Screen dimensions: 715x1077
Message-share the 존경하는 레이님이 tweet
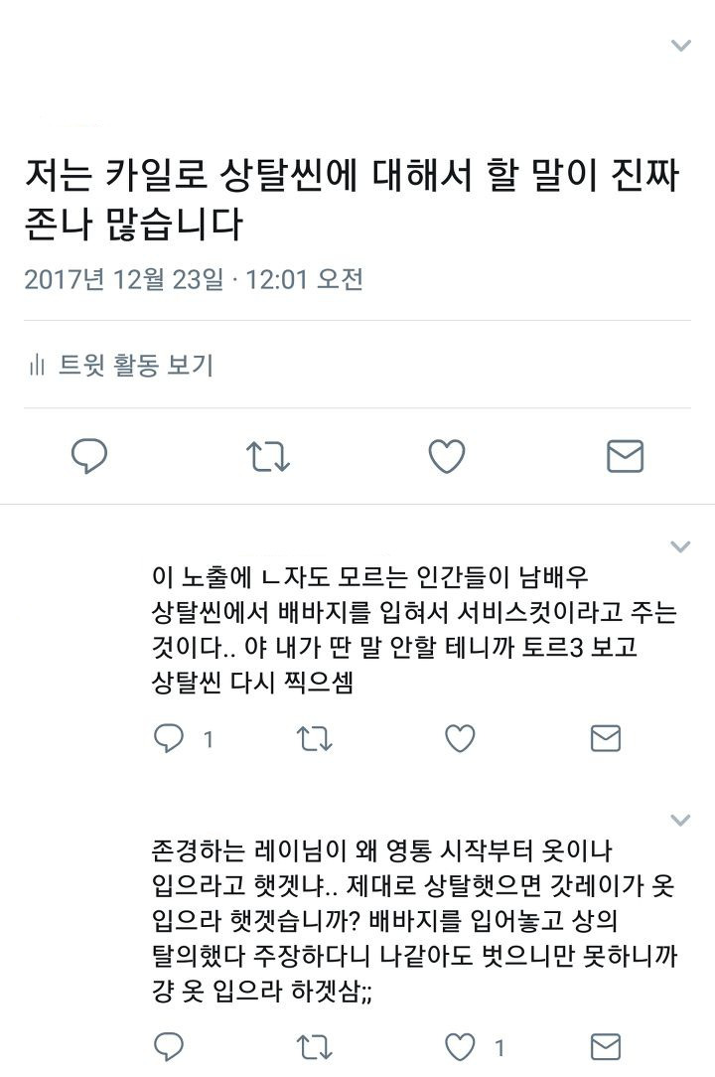click(606, 1047)
